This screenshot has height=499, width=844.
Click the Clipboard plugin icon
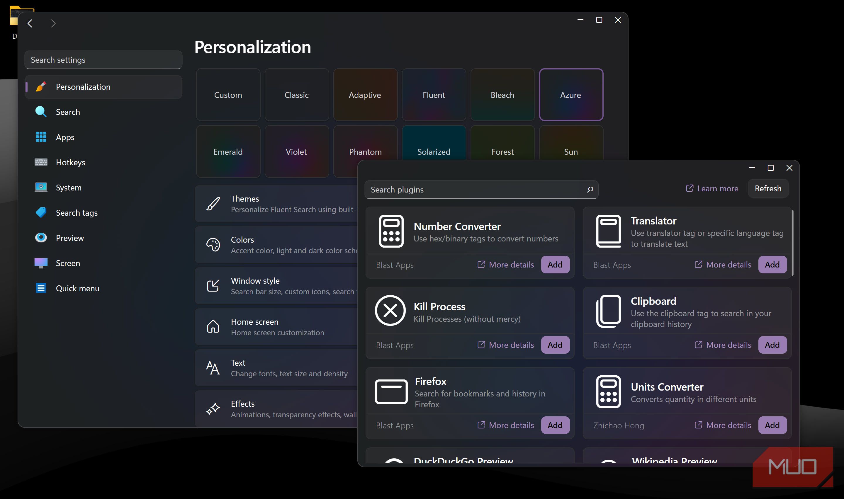[x=609, y=311]
